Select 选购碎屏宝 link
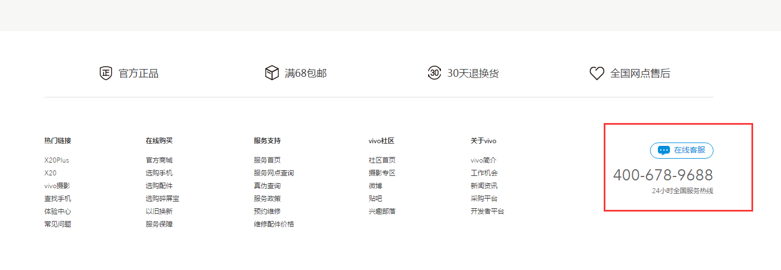Viewport: 781px width, 270px height. pyautogui.click(x=163, y=199)
